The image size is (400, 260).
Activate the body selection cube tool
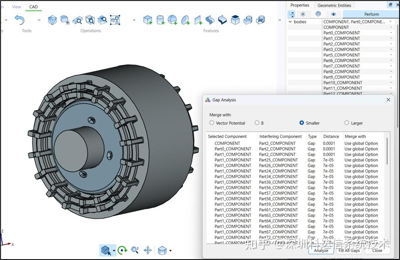pos(106,250)
